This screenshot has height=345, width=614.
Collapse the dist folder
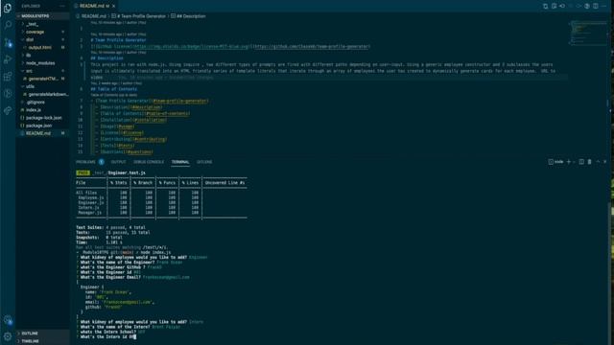[x=42, y=39]
